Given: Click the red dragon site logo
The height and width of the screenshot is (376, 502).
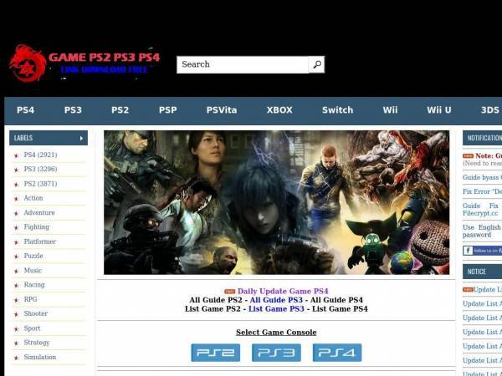Looking at the screenshot, I should pyautogui.click(x=28, y=64).
